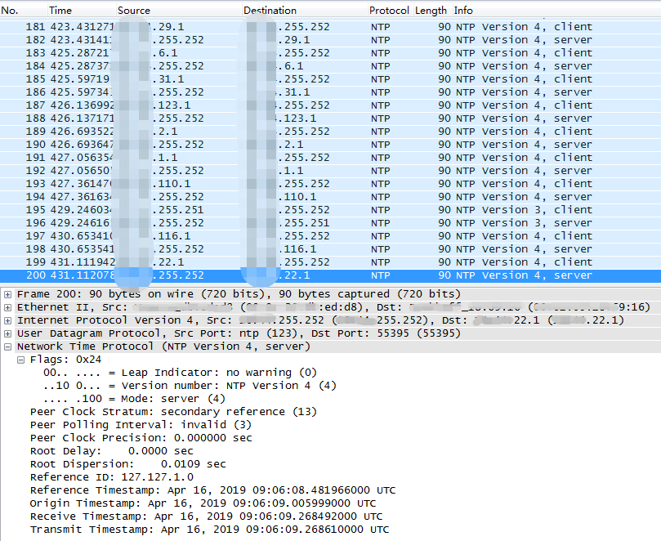Select the Root Dispersion field
661x541 pixels.
[x=127, y=464]
